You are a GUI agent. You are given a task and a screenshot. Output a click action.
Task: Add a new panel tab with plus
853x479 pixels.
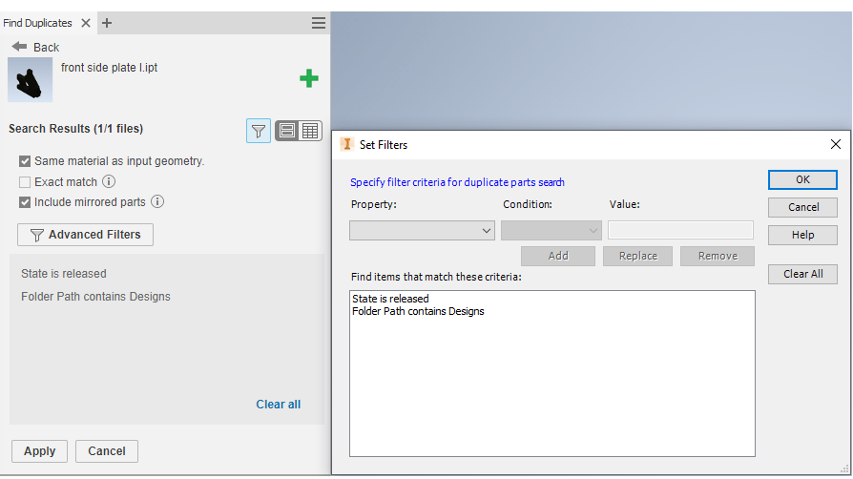(x=107, y=23)
